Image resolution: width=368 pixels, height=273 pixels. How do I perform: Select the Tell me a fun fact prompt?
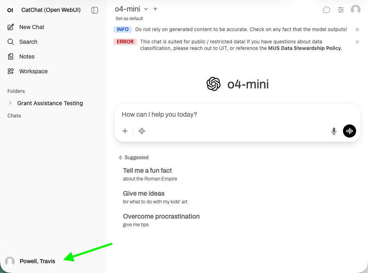pyautogui.click(x=148, y=170)
